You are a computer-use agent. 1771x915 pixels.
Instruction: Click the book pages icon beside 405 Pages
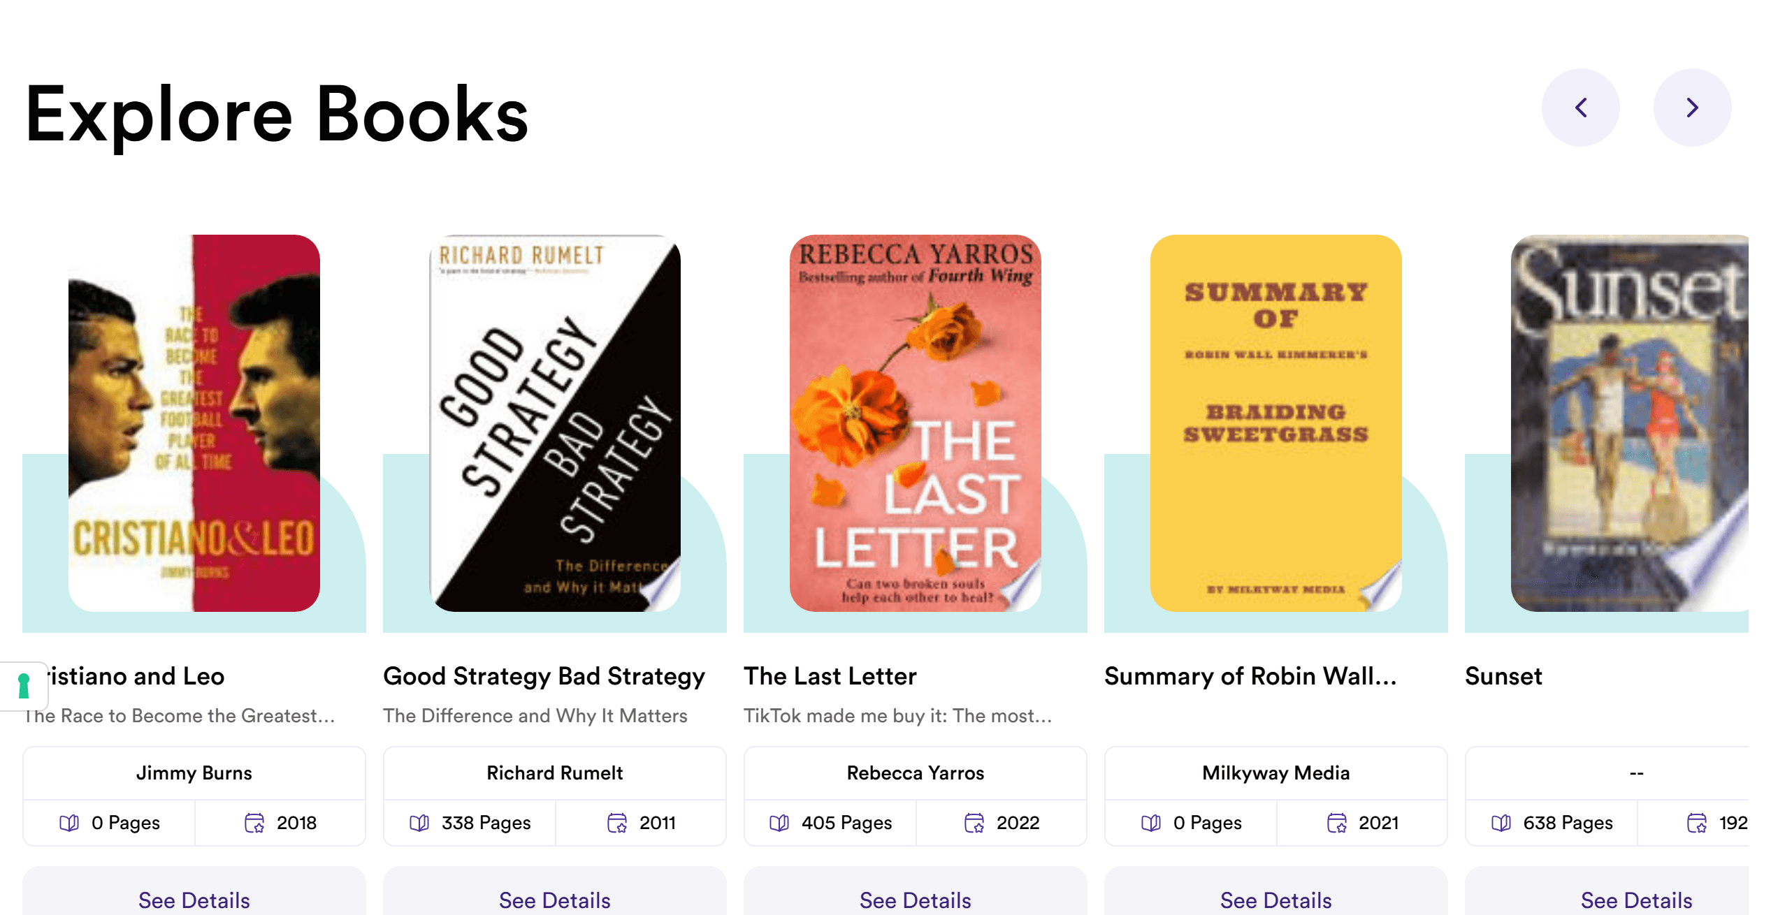[x=779, y=823]
